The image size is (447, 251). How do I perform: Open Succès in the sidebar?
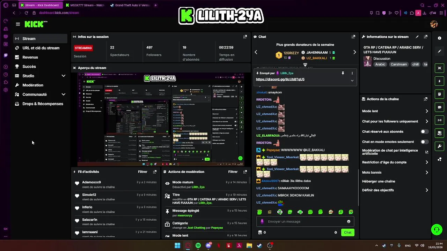pyautogui.click(x=40, y=67)
